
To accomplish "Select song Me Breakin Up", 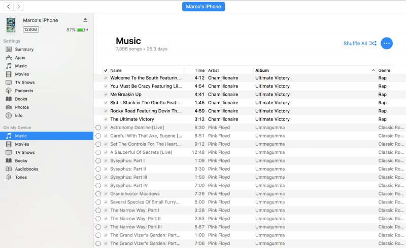I will [126, 94].
